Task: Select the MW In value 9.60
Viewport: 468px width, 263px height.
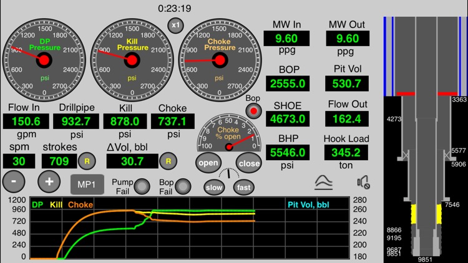Action: tap(286, 39)
